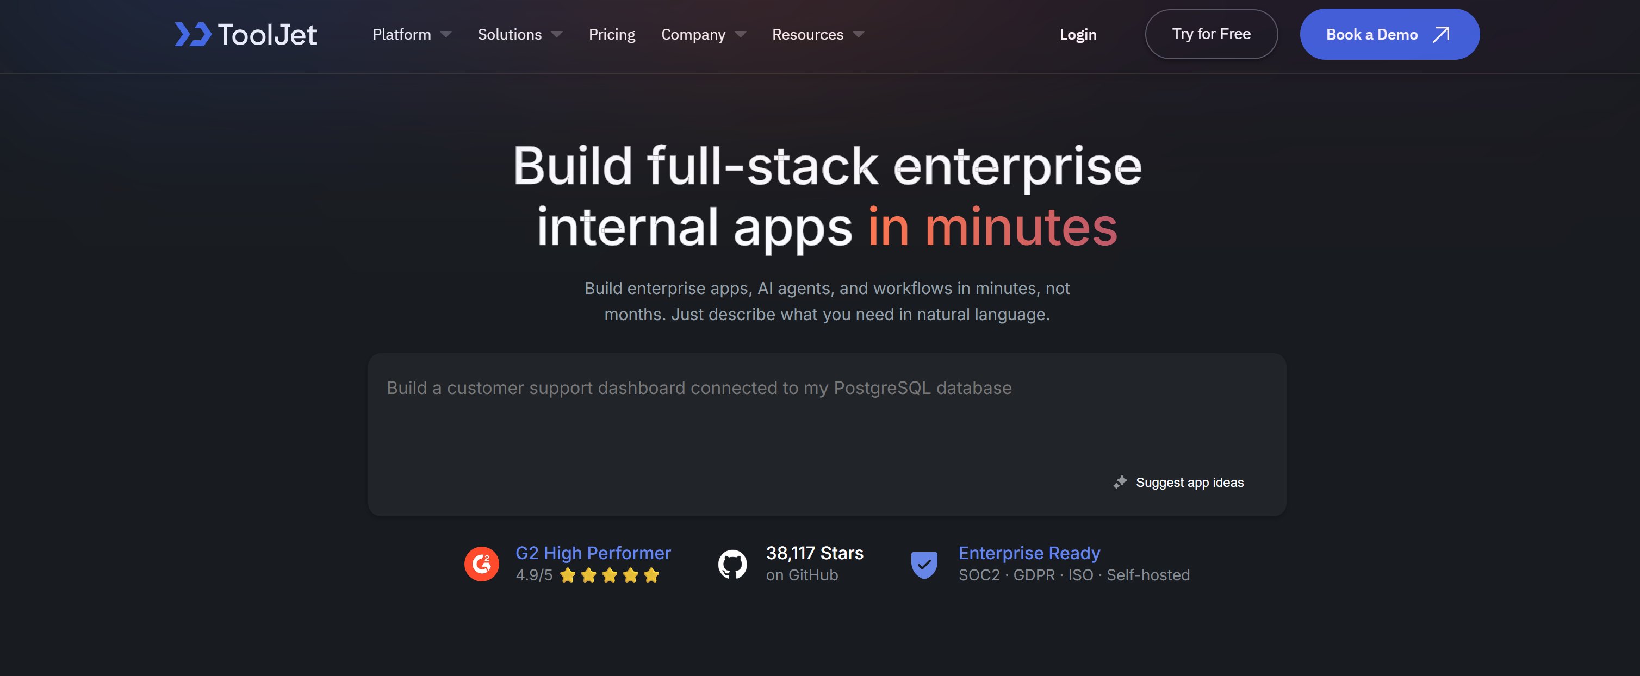1640x676 pixels.
Task: Click the ToolJet logo icon
Action: (193, 34)
